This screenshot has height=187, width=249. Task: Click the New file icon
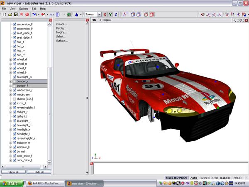click(4, 15)
